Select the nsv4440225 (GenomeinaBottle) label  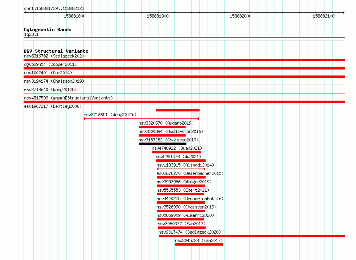pyautogui.click(x=190, y=198)
